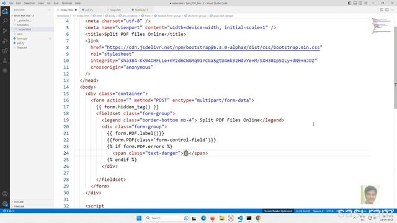Expand the __pycache__ folder

24,20
